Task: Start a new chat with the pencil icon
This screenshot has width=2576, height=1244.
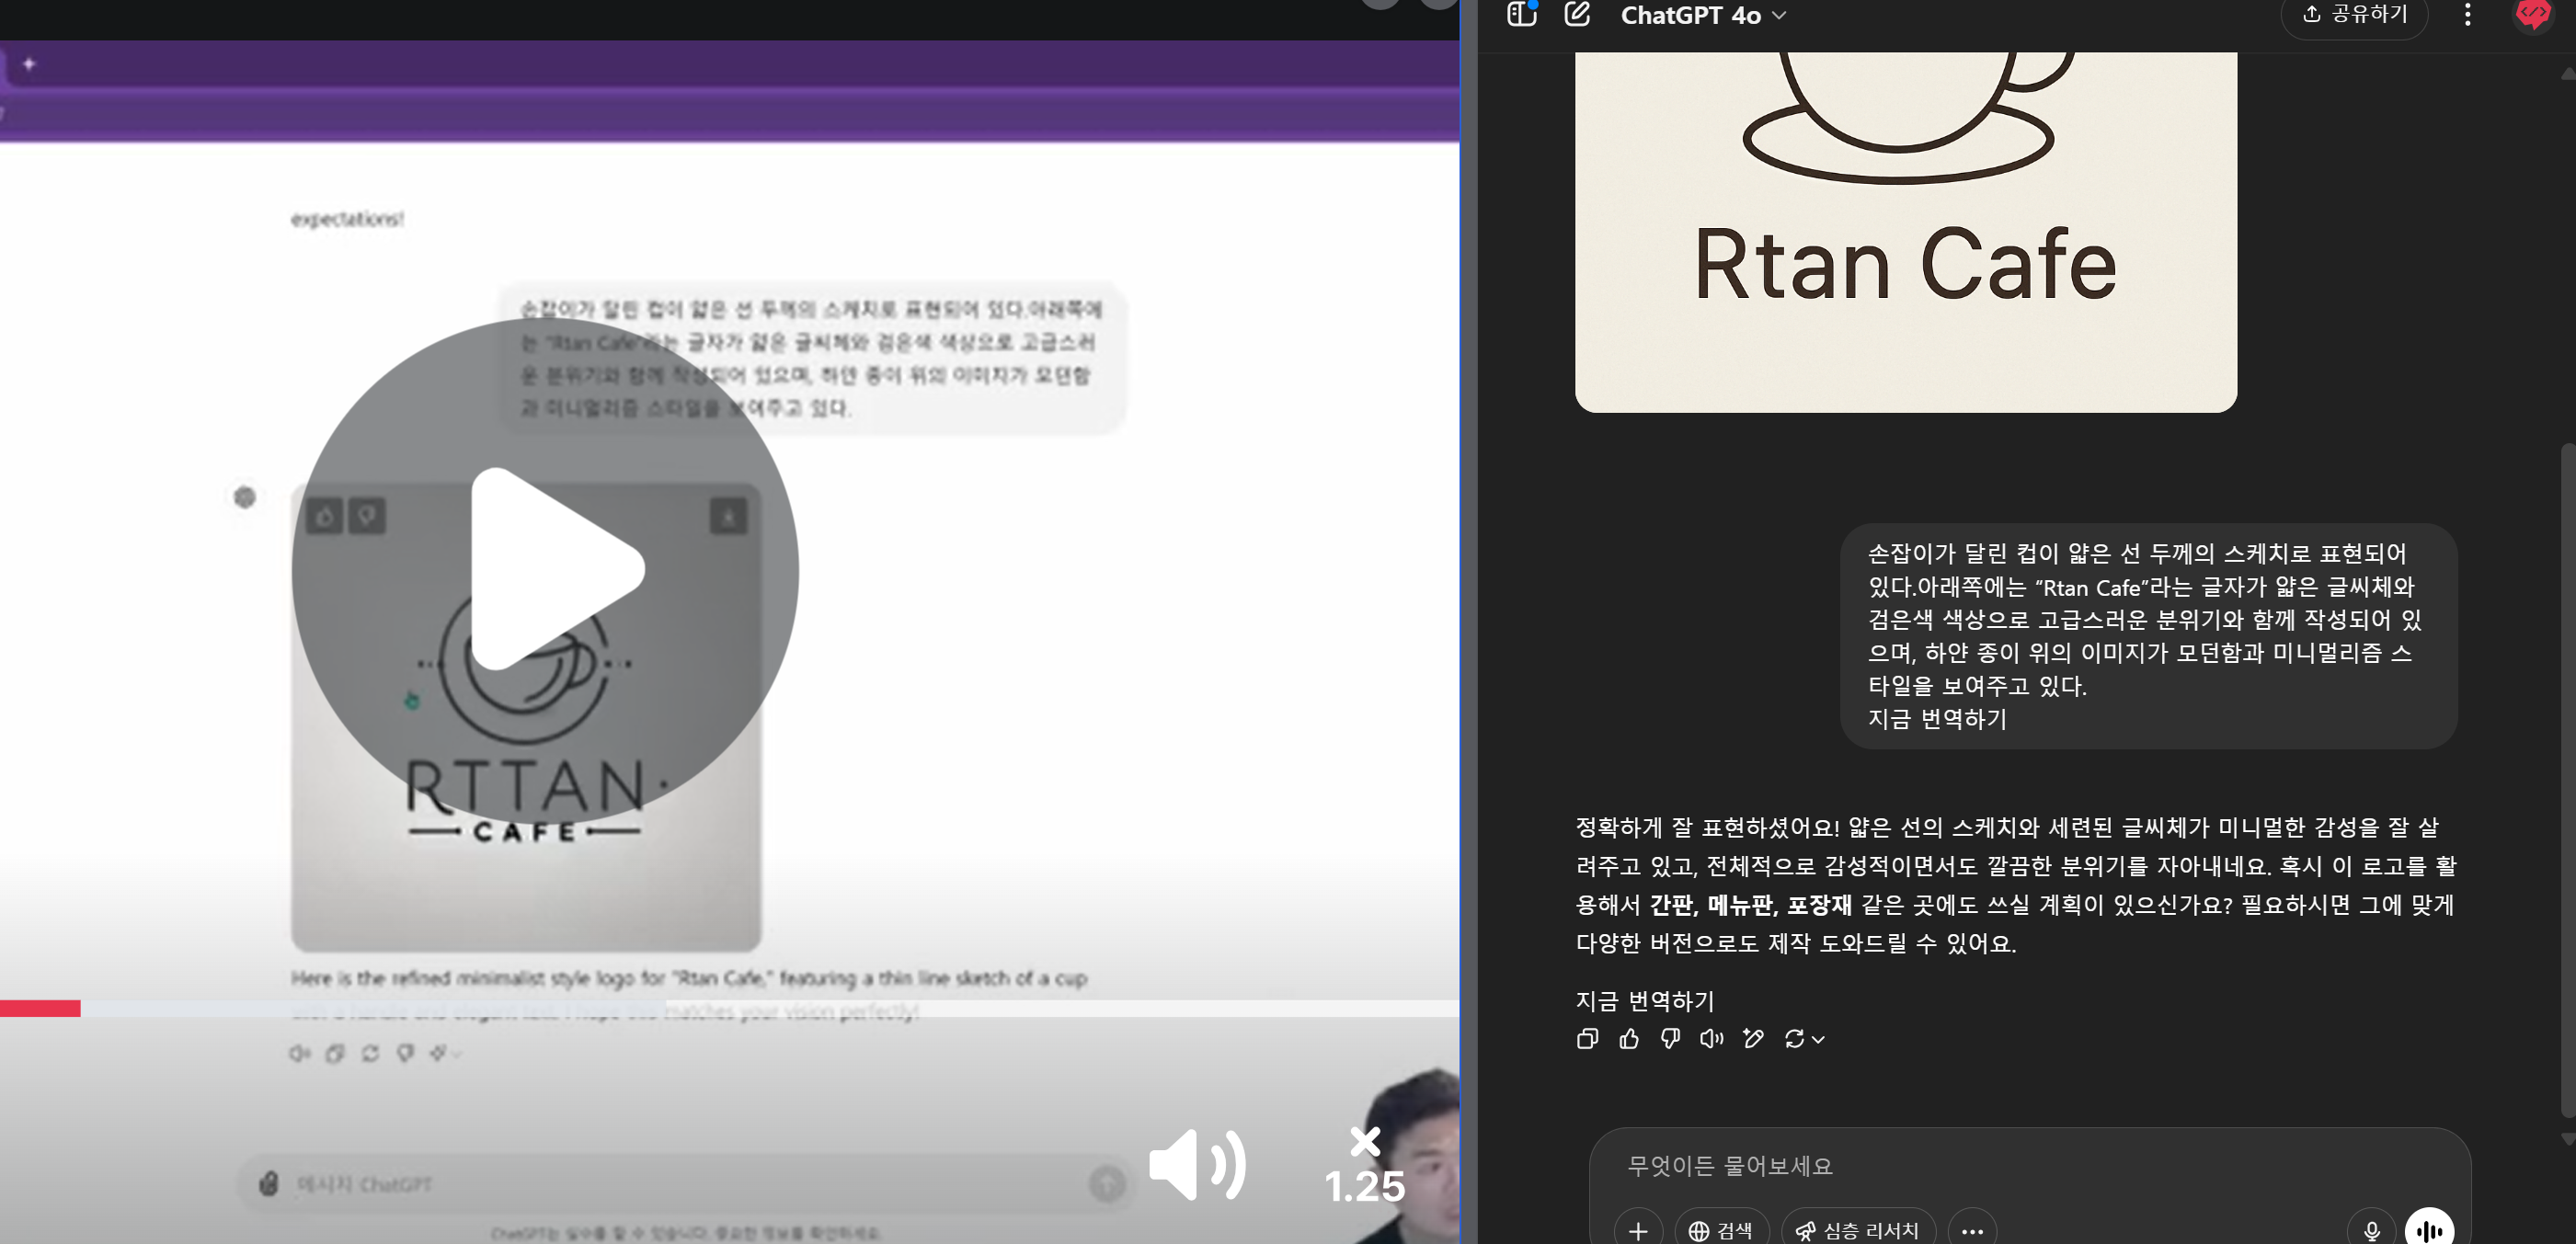Action: [1577, 14]
